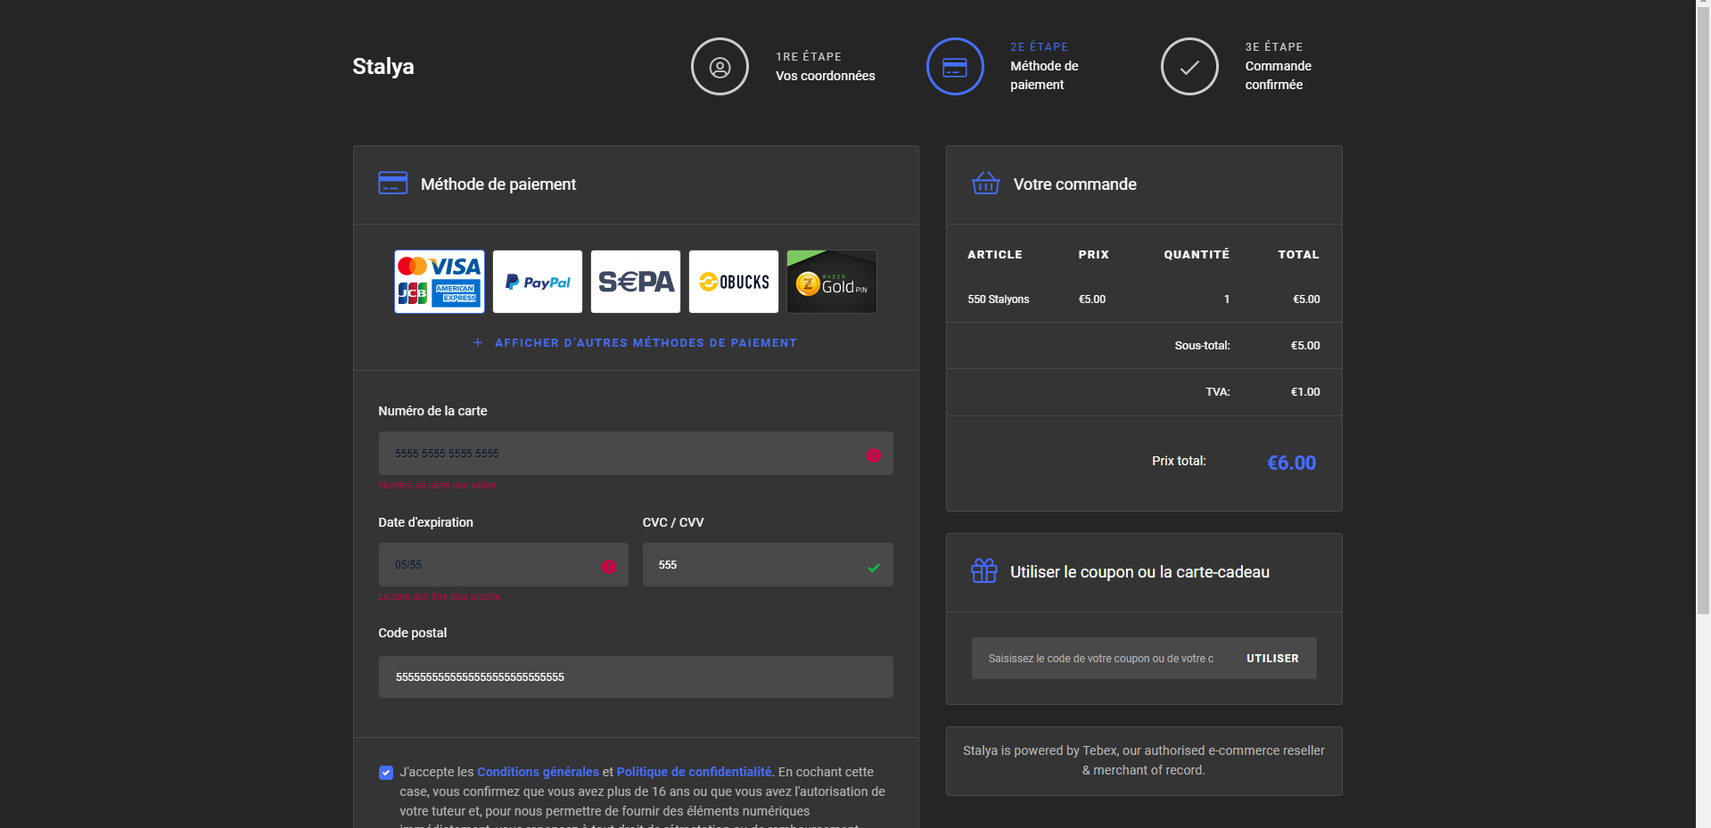The width and height of the screenshot is (1711, 828).
Task: Click the 'TVA:' label in order summary
Action: click(1218, 392)
